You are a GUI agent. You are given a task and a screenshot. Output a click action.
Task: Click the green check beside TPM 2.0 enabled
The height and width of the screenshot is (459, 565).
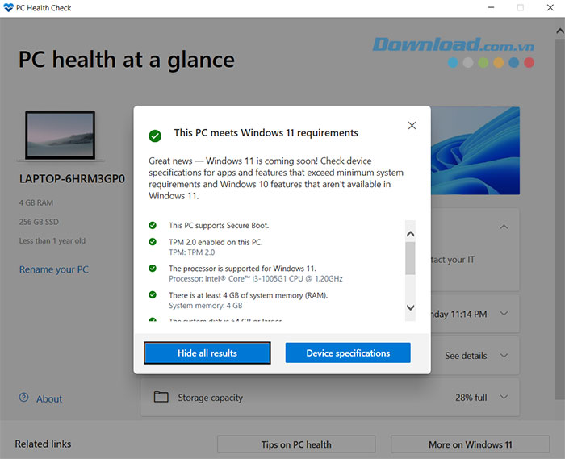tap(153, 242)
